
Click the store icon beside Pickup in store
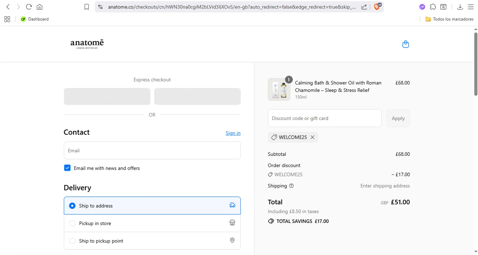coord(232,223)
